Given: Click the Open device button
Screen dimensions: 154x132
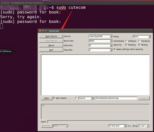Looking at the screenshot, I should pyautogui.click(x=51, y=36).
